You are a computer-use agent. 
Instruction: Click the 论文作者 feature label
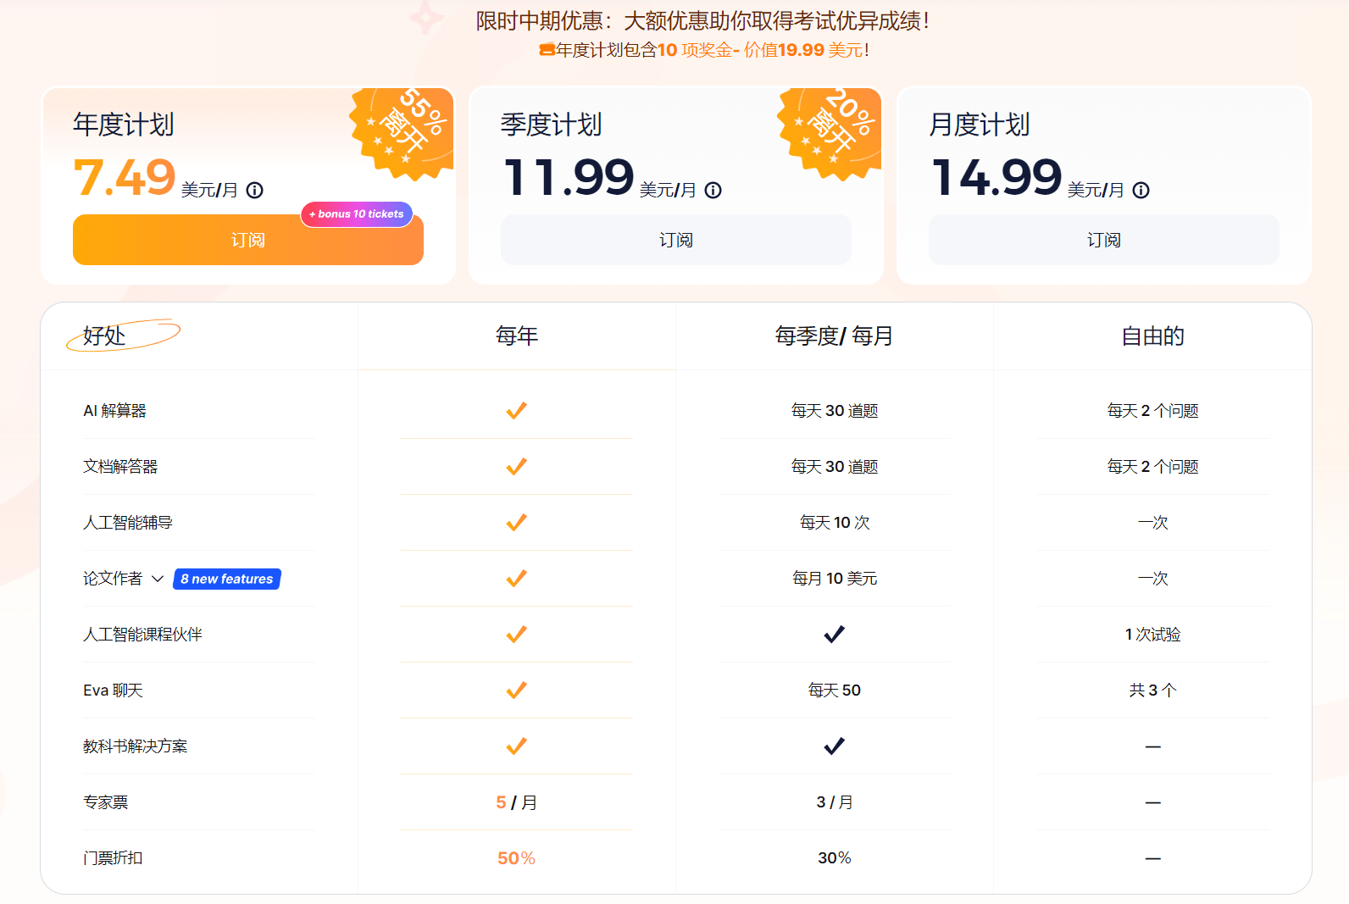[x=113, y=579]
